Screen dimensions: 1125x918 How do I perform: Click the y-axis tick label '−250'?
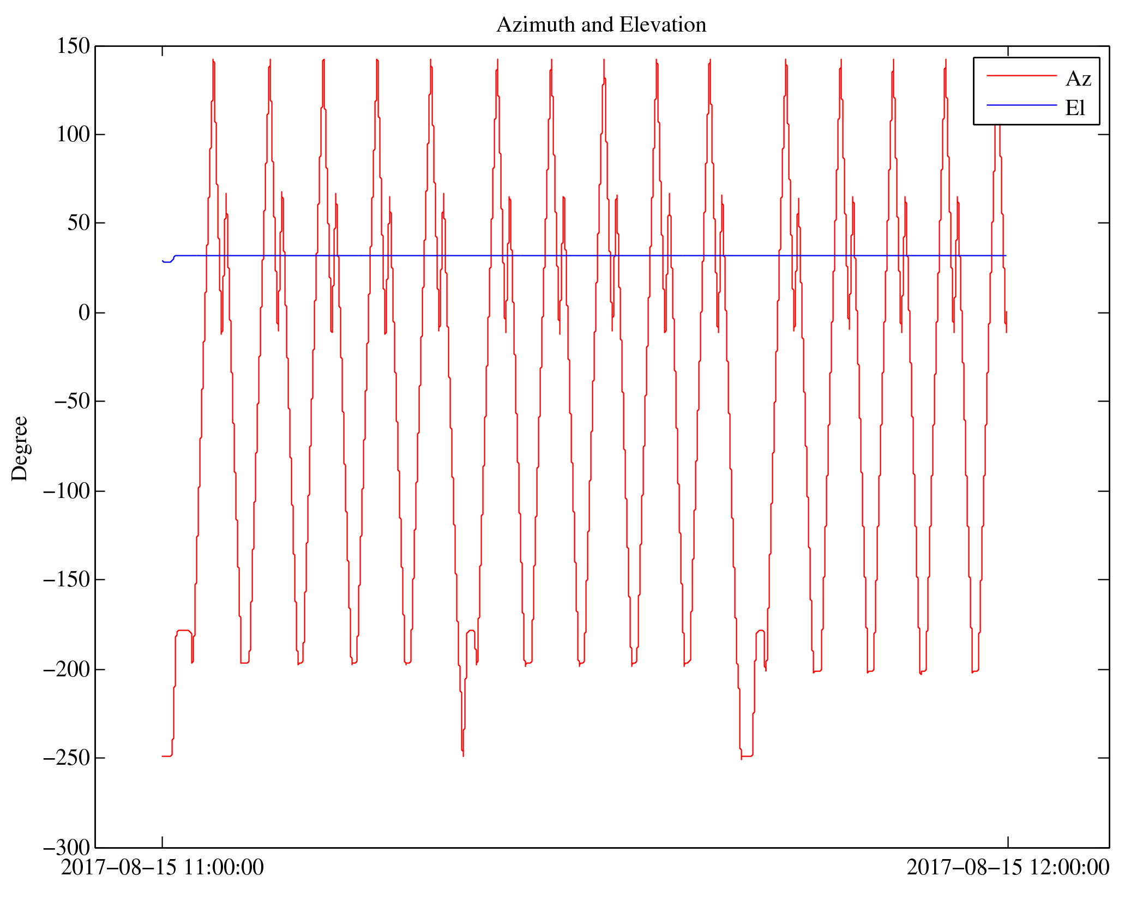[67, 758]
